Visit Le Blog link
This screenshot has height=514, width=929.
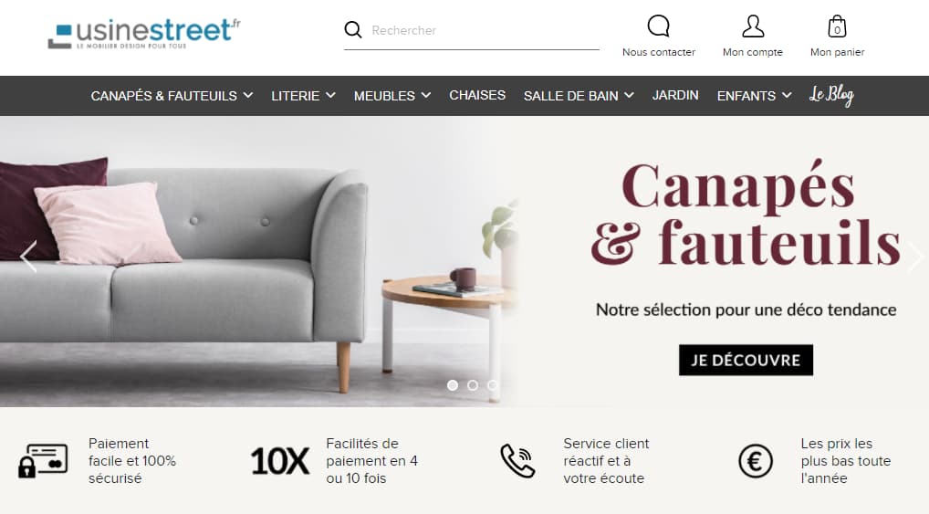tap(831, 95)
